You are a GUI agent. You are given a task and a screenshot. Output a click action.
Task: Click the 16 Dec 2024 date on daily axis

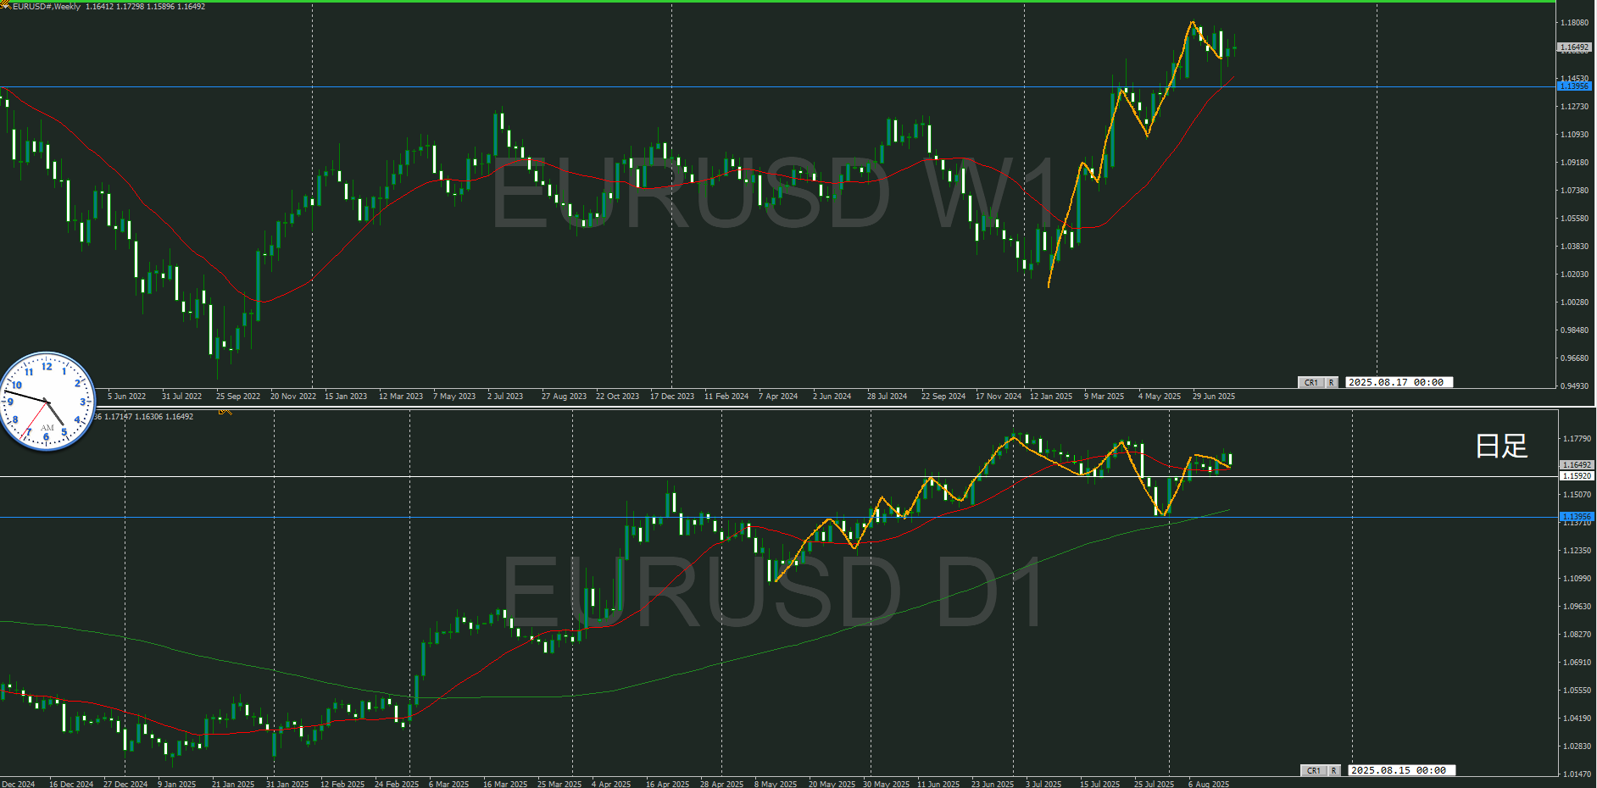click(71, 784)
